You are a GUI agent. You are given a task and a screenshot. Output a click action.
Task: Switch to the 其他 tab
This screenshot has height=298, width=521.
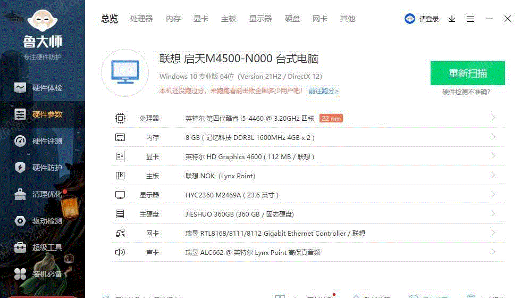(x=348, y=19)
